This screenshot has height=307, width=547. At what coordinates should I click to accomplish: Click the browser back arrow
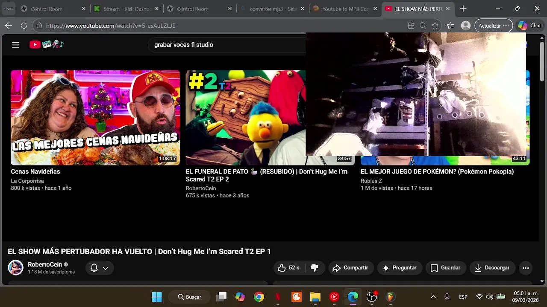tap(9, 26)
